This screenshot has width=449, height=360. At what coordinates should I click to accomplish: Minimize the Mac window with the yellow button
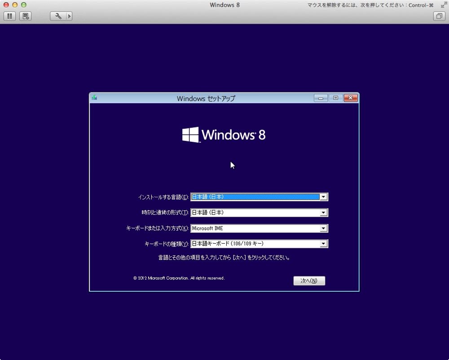click(15, 5)
